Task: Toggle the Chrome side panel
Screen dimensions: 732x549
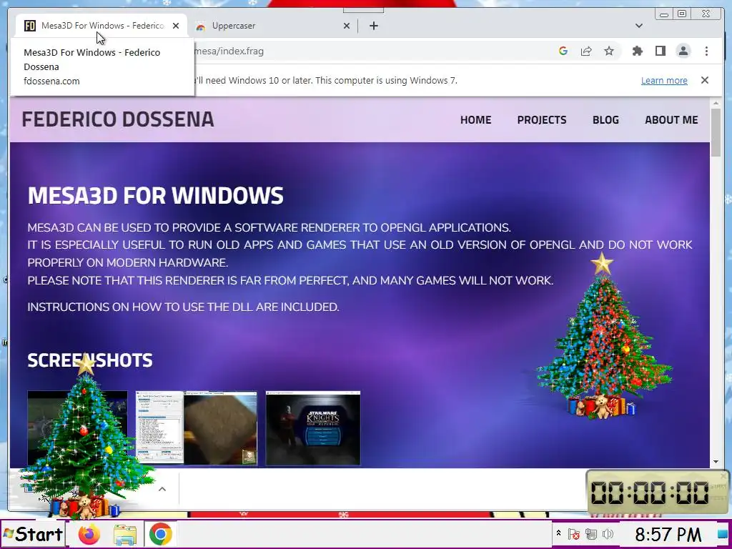Action: click(x=660, y=51)
